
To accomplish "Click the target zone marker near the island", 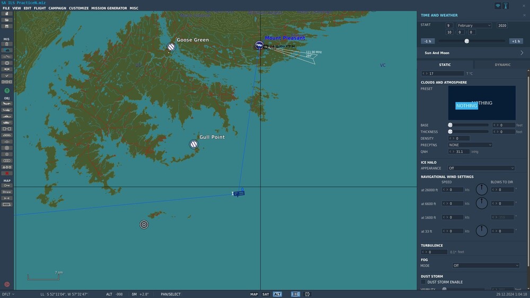I will click(144, 225).
